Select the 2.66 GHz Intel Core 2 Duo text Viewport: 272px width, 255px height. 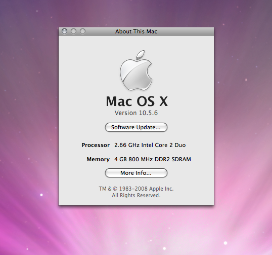[150, 145]
